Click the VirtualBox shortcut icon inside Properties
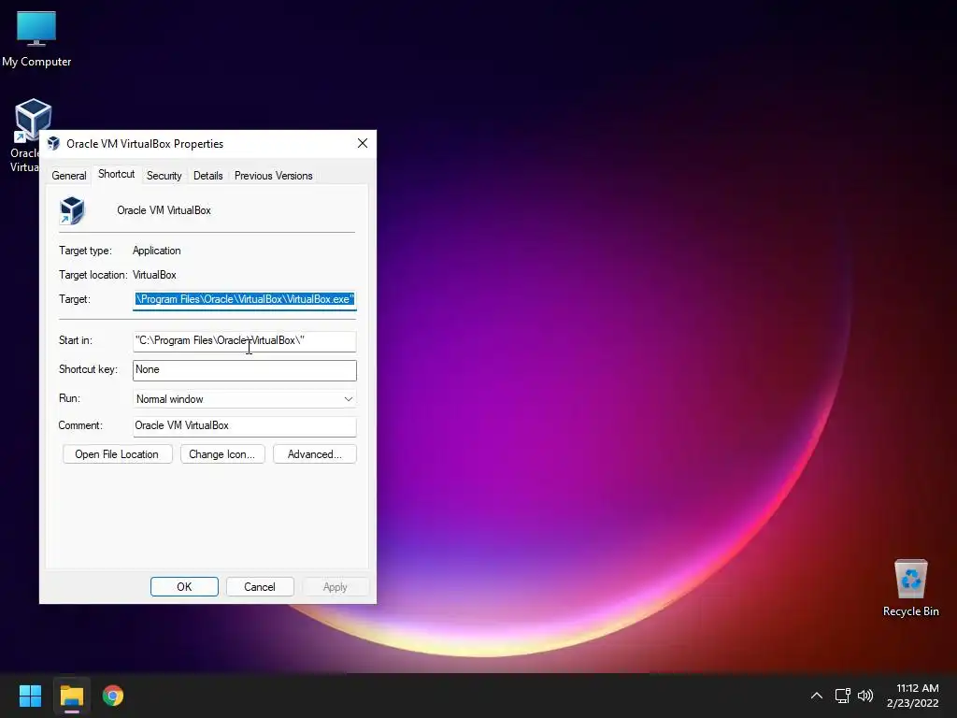The width and height of the screenshot is (957, 718). [72, 210]
